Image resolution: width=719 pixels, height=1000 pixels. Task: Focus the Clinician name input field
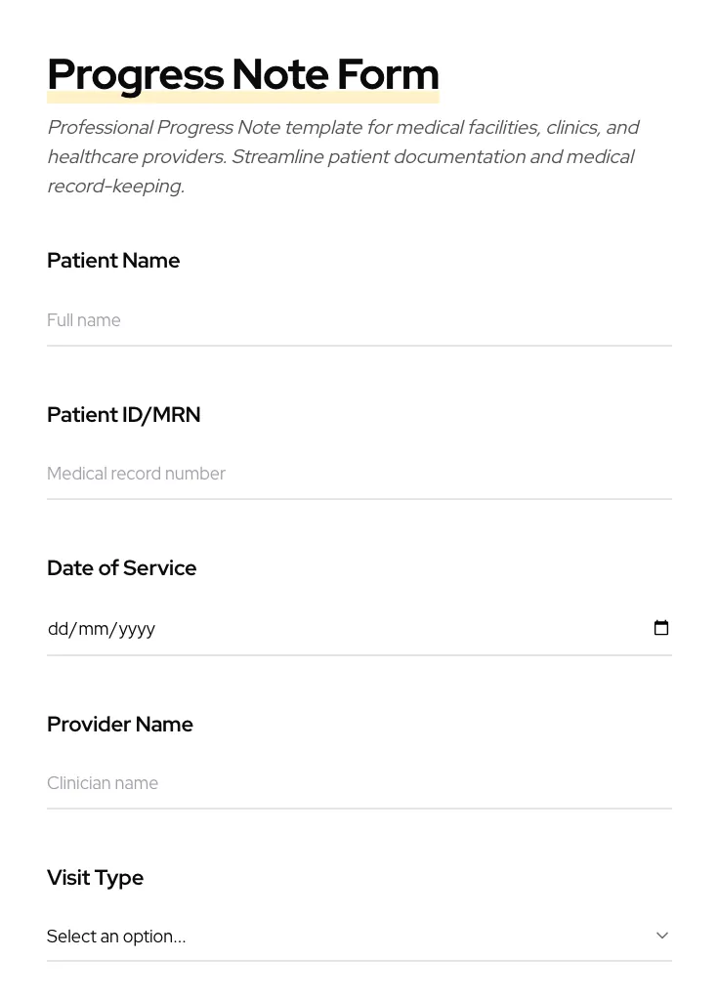tap(359, 783)
